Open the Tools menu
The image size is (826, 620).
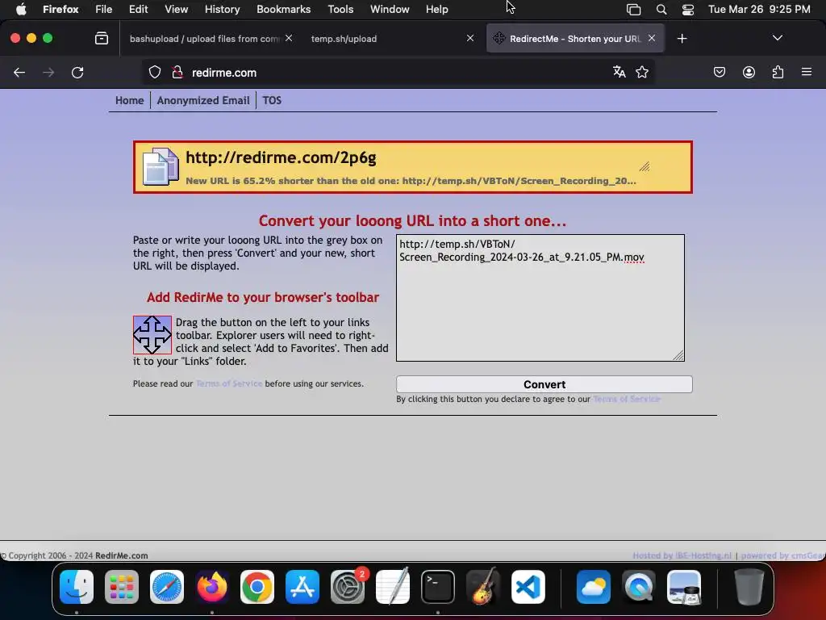[x=340, y=9]
